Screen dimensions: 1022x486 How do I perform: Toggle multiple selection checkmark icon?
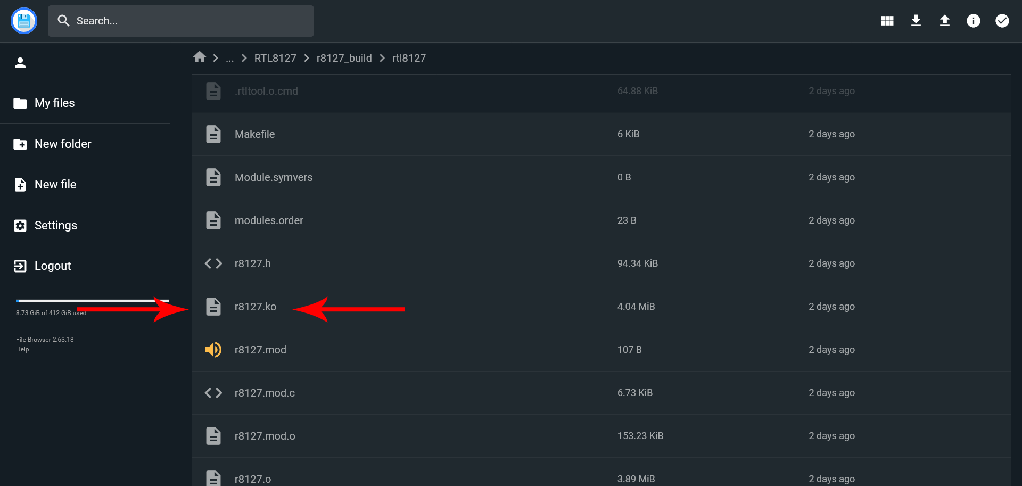pyautogui.click(x=1002, y=21)
